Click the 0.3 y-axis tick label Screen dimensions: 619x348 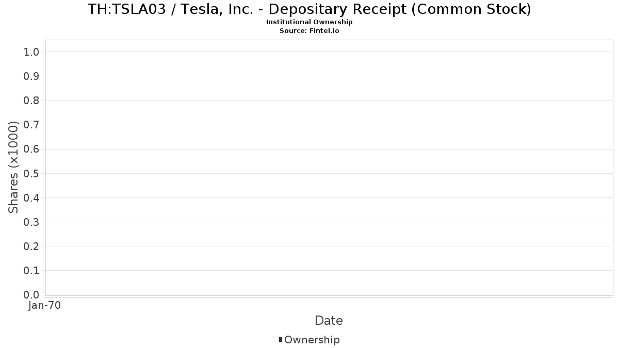point(31,222)
